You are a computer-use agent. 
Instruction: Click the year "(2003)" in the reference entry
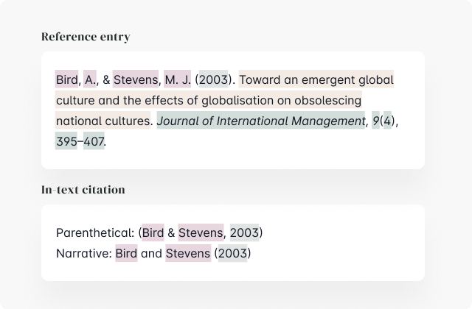214,79
